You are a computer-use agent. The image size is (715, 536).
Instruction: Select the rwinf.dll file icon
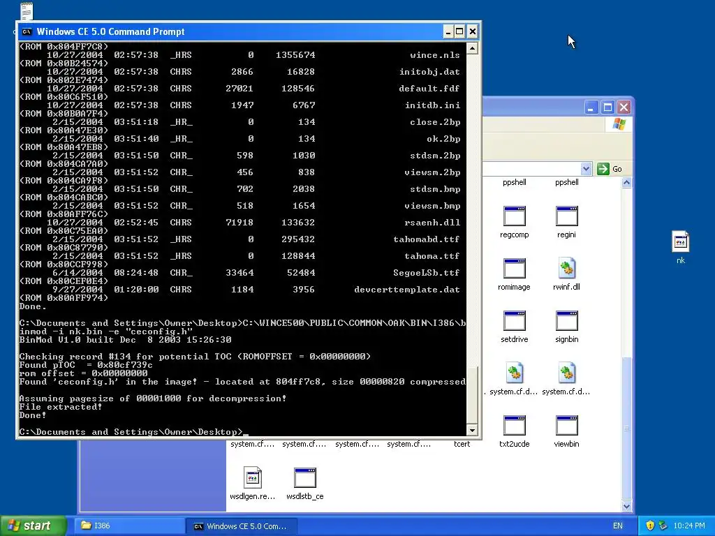coord(566,269)
